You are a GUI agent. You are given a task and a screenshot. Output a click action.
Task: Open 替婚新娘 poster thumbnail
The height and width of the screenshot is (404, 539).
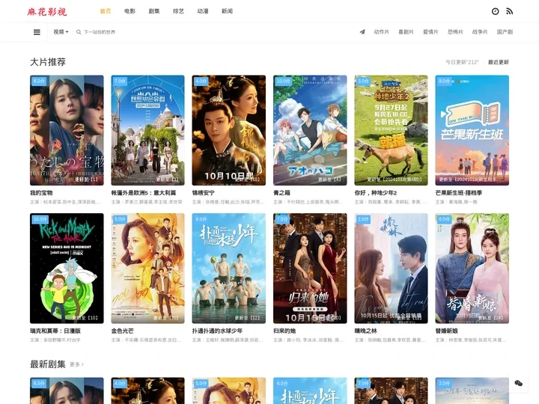[472, 269]
